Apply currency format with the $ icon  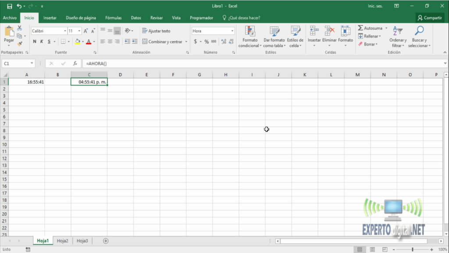(x=196, y=41)
